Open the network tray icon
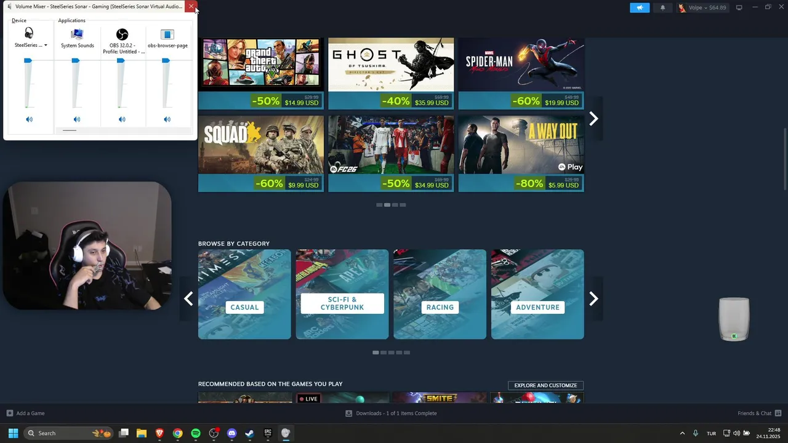The width and height of the screenshot is (788, 443). tap(726, 433)
